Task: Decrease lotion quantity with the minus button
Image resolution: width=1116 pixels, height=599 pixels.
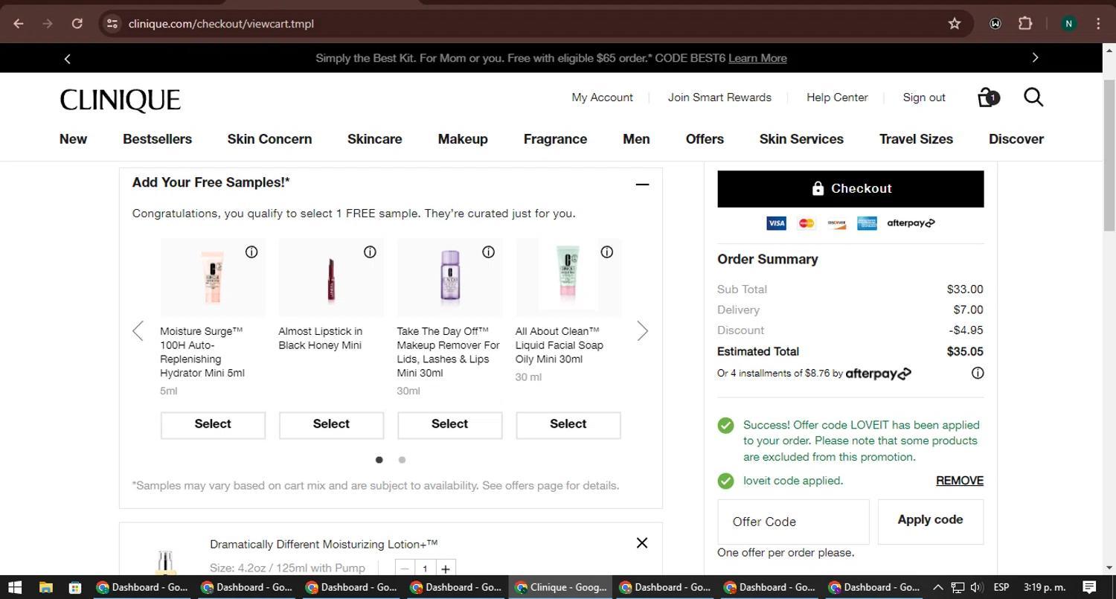Action: coord(405,568)
